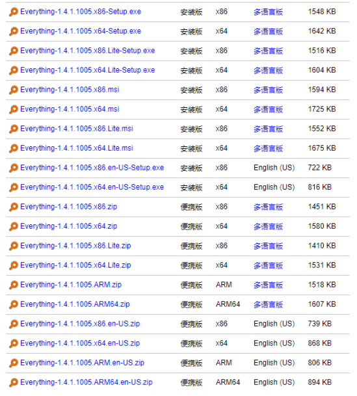Download the Everything-1.4.1.1005.x64.msi installer

pos(70,109)
